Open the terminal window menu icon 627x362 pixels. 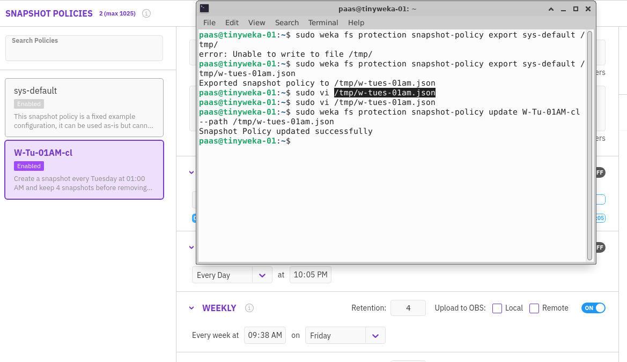pos(204,9)
